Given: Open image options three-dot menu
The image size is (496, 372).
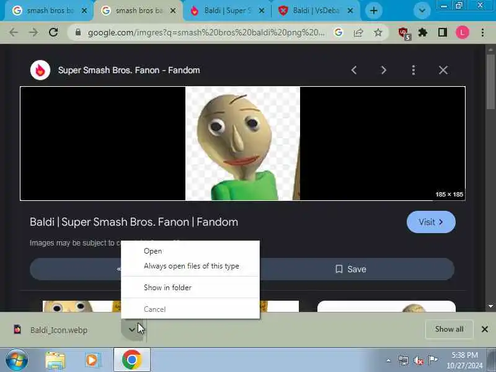Looking at the screenshot, I should click(x=413, y=70).
